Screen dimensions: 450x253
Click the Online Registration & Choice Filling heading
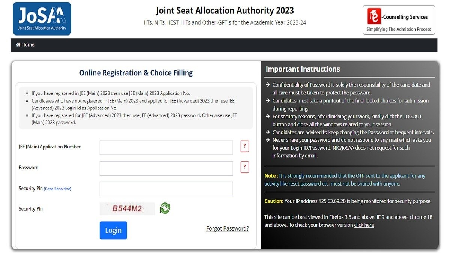tap(136, 73)
